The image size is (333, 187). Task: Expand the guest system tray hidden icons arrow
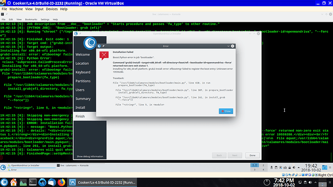click(x=299, y=168)
